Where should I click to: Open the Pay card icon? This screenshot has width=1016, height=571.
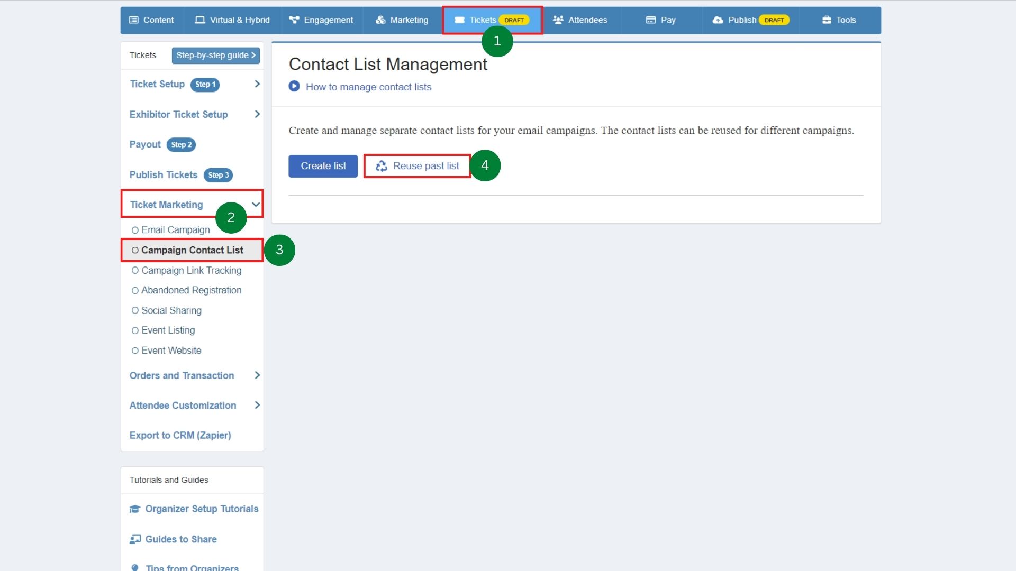pos(650,20)
